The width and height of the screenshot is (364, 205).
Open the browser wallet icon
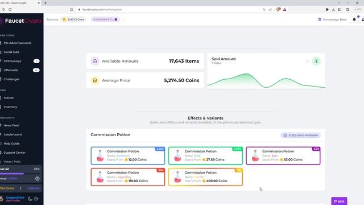(x=348, y=10)
